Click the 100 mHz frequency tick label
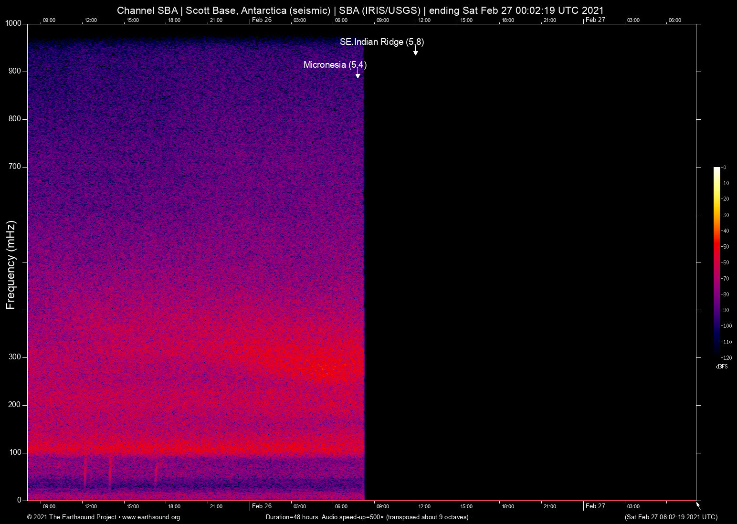Viewport: 737px width, 524px height. (15, 452)
